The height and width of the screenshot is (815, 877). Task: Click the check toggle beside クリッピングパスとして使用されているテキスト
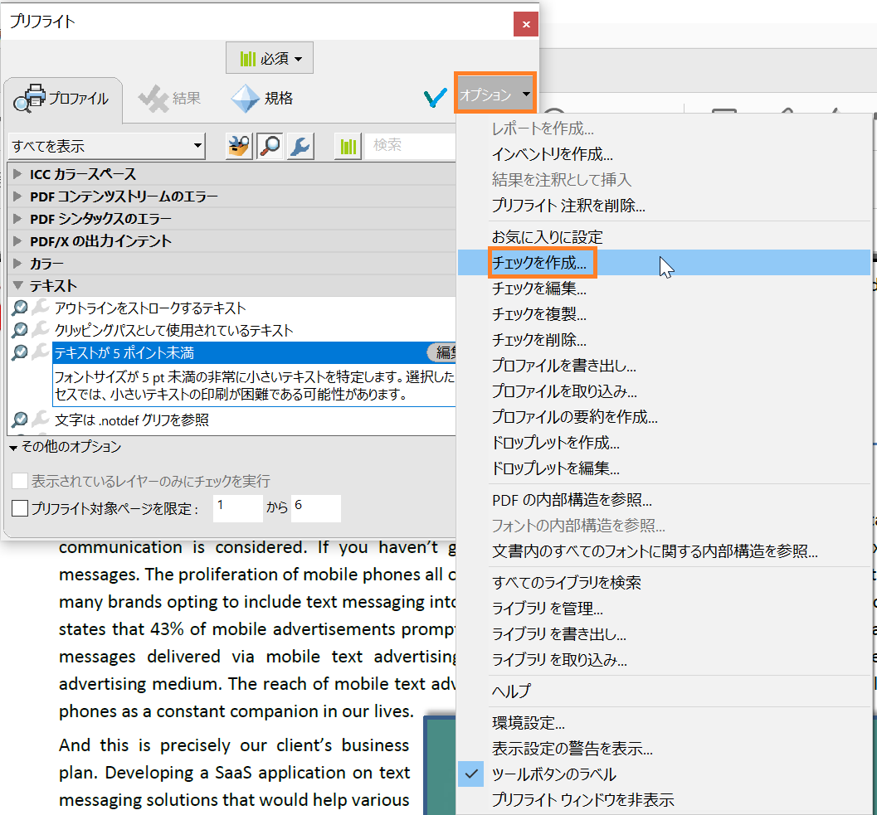(x=18, y=327)
